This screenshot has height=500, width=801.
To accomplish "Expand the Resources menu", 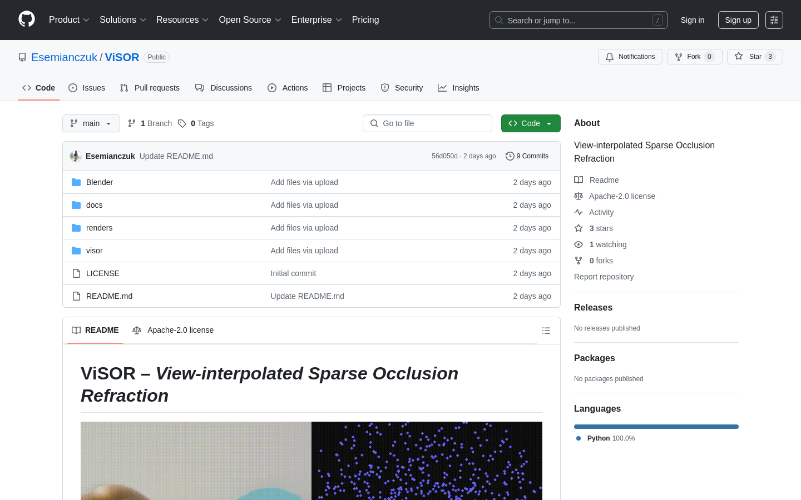I will pyautogui.click(x=182, y=19).
